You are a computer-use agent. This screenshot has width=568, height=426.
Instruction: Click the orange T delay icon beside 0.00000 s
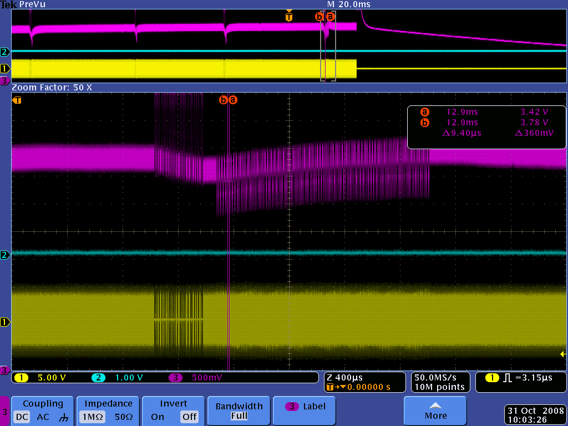(329, 387)
